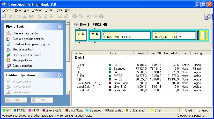Open the Tasks menu
The width and height of the screenshot is (214, 119).
58,10
